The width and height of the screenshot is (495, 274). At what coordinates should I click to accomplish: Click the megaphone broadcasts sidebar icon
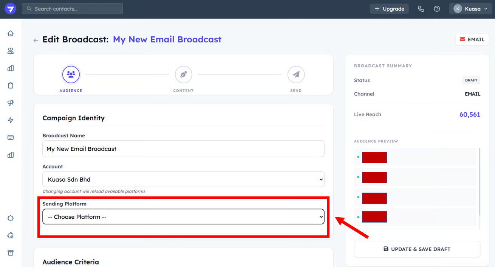click(x=11, y=103)
